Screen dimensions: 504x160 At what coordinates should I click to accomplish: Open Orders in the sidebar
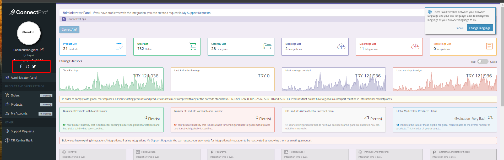(15, 95)
